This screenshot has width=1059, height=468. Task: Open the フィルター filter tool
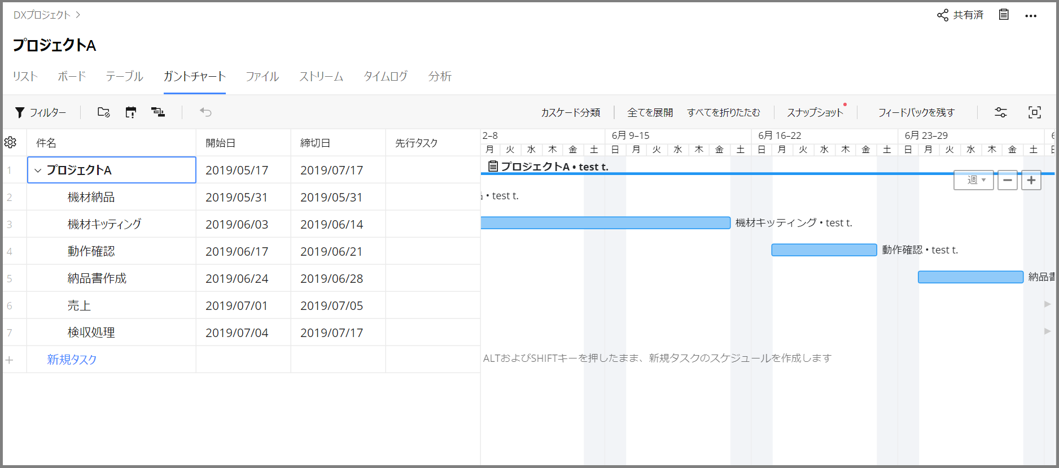pyautogui.click(x=40, y=112)
